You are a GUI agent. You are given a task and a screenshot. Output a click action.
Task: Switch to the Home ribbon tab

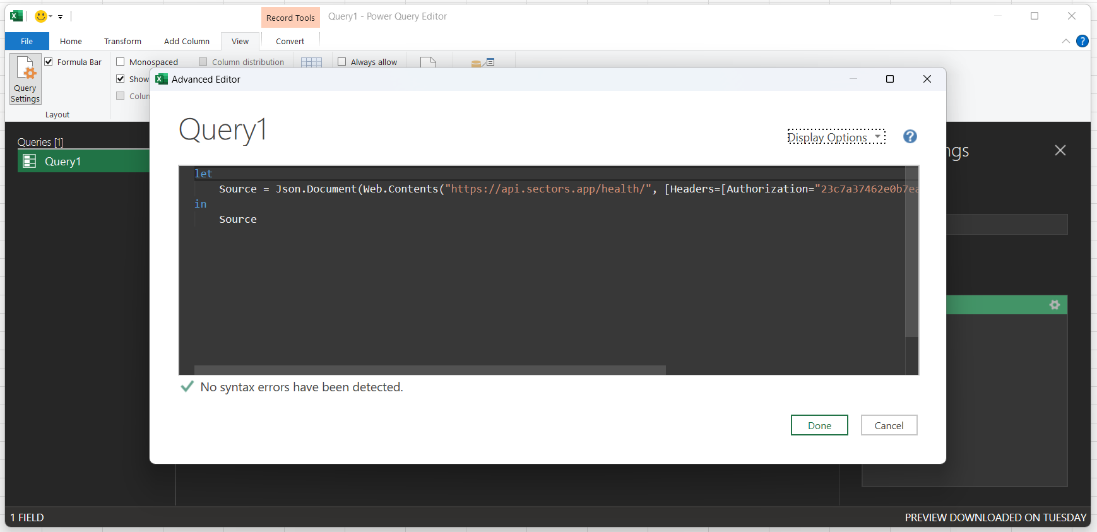click(x=71, y=41)
